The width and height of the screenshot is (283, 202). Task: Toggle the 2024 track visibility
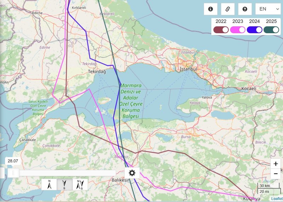(x=254, y=30)
